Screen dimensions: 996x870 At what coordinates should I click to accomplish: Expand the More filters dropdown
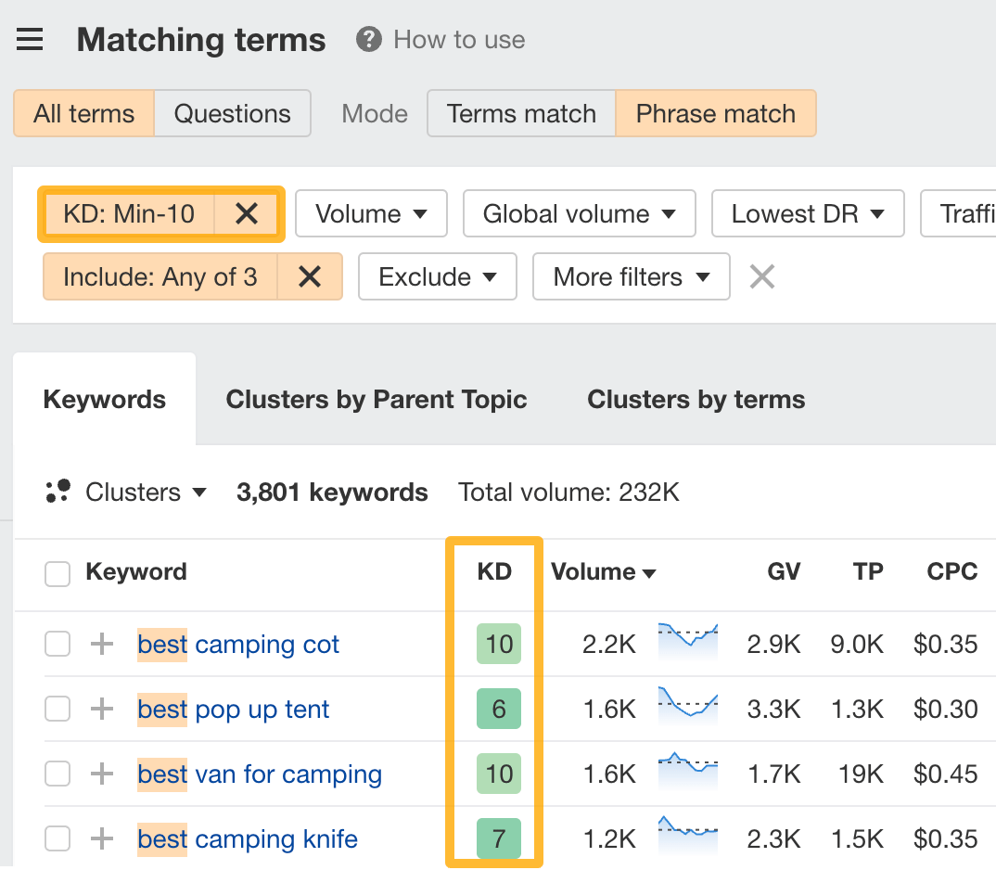[x=631, y=276]
